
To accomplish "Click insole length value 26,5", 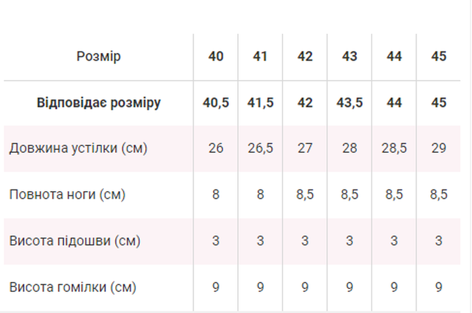I will point(260,148).
